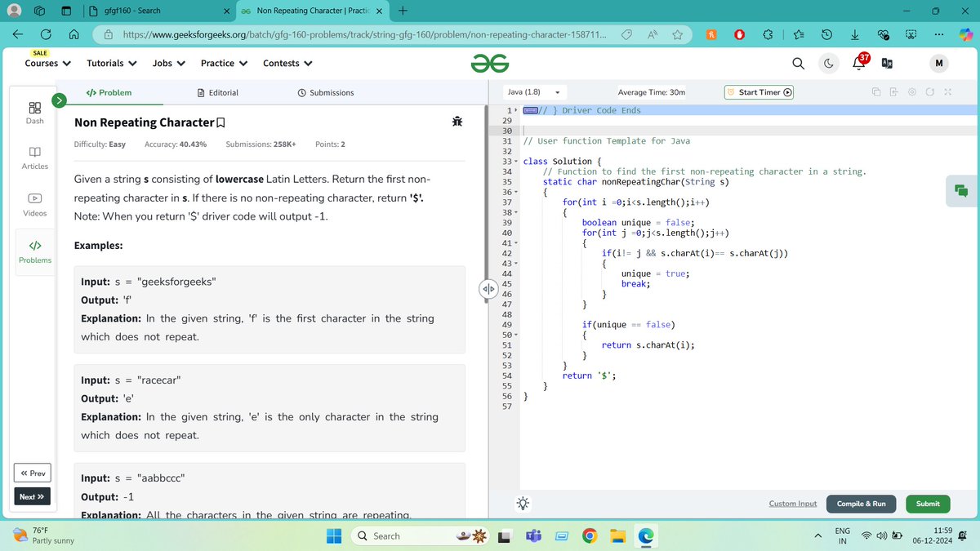Select the Non Repeating Character browser tab

point(310,11)
